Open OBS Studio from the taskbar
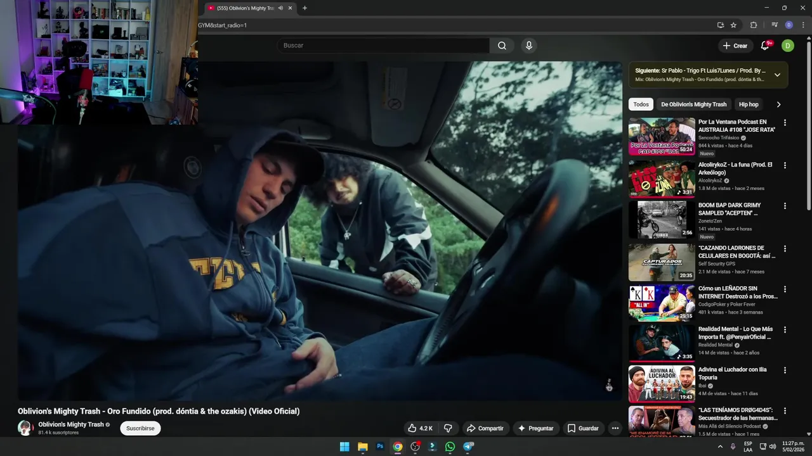 point(415,446)
